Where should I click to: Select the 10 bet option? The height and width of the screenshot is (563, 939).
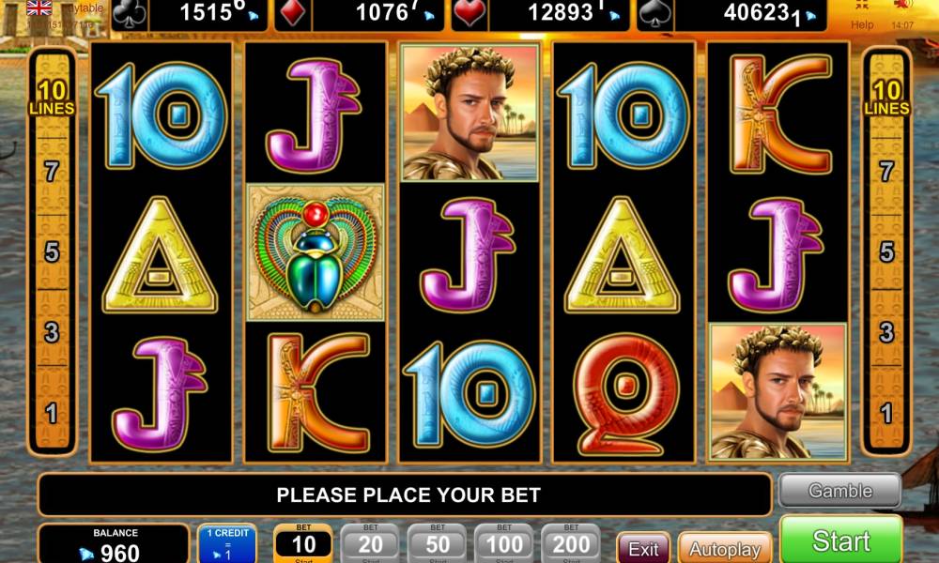point(303,543)
